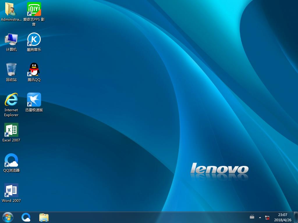Click the Lenovo logo on the wallpaper
Screen dimensions: 298x223
click(219, 169)
